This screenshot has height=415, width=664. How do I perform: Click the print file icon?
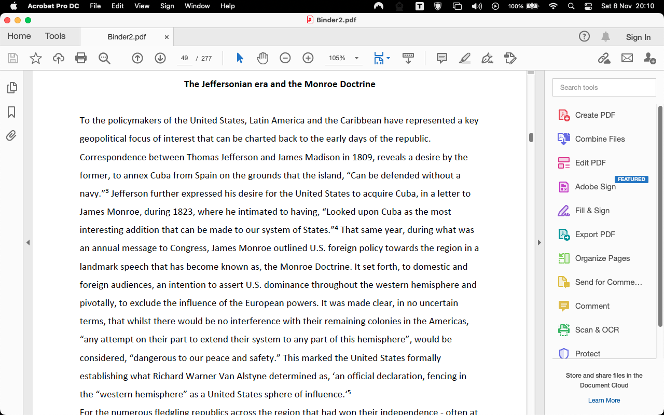click(x=81, y=58)
